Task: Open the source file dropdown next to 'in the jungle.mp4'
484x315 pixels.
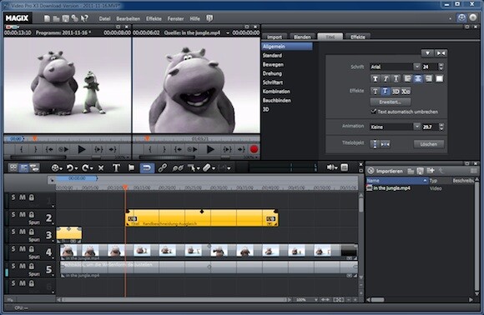Action: (228, 32)
